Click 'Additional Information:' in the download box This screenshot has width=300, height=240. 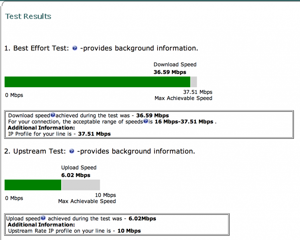tap(41, 128)
